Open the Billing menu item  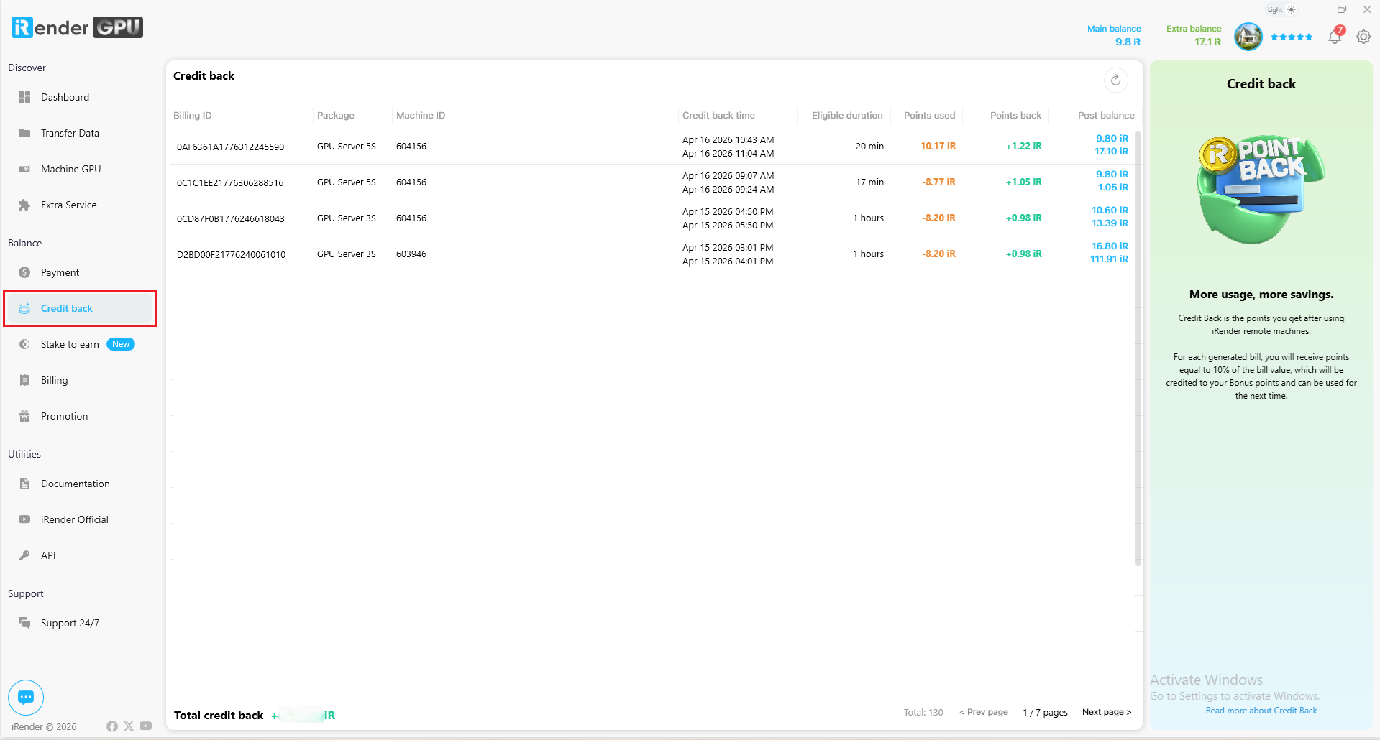tap(54, 380)
